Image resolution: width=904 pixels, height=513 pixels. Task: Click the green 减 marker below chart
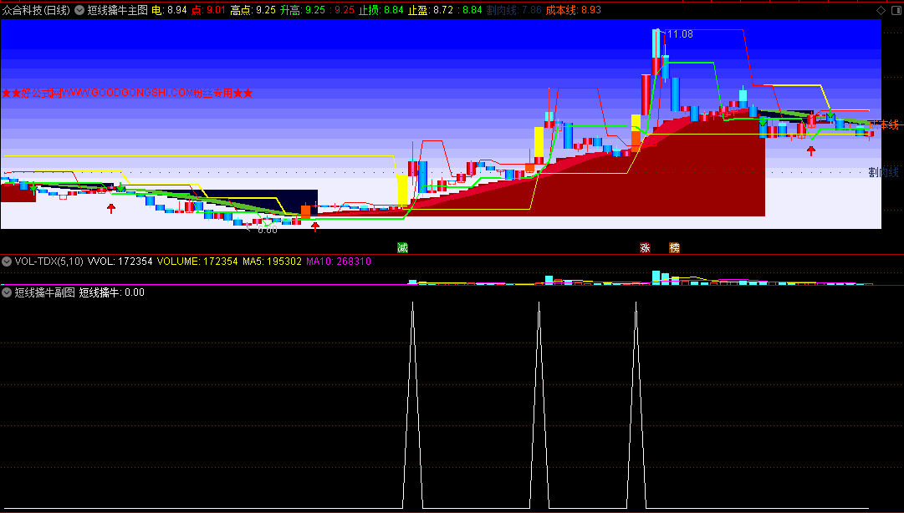coord(402,248)
